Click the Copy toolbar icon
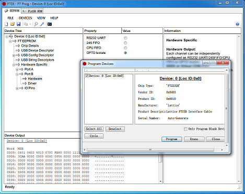The image size is (245, 194). (26, 24)
